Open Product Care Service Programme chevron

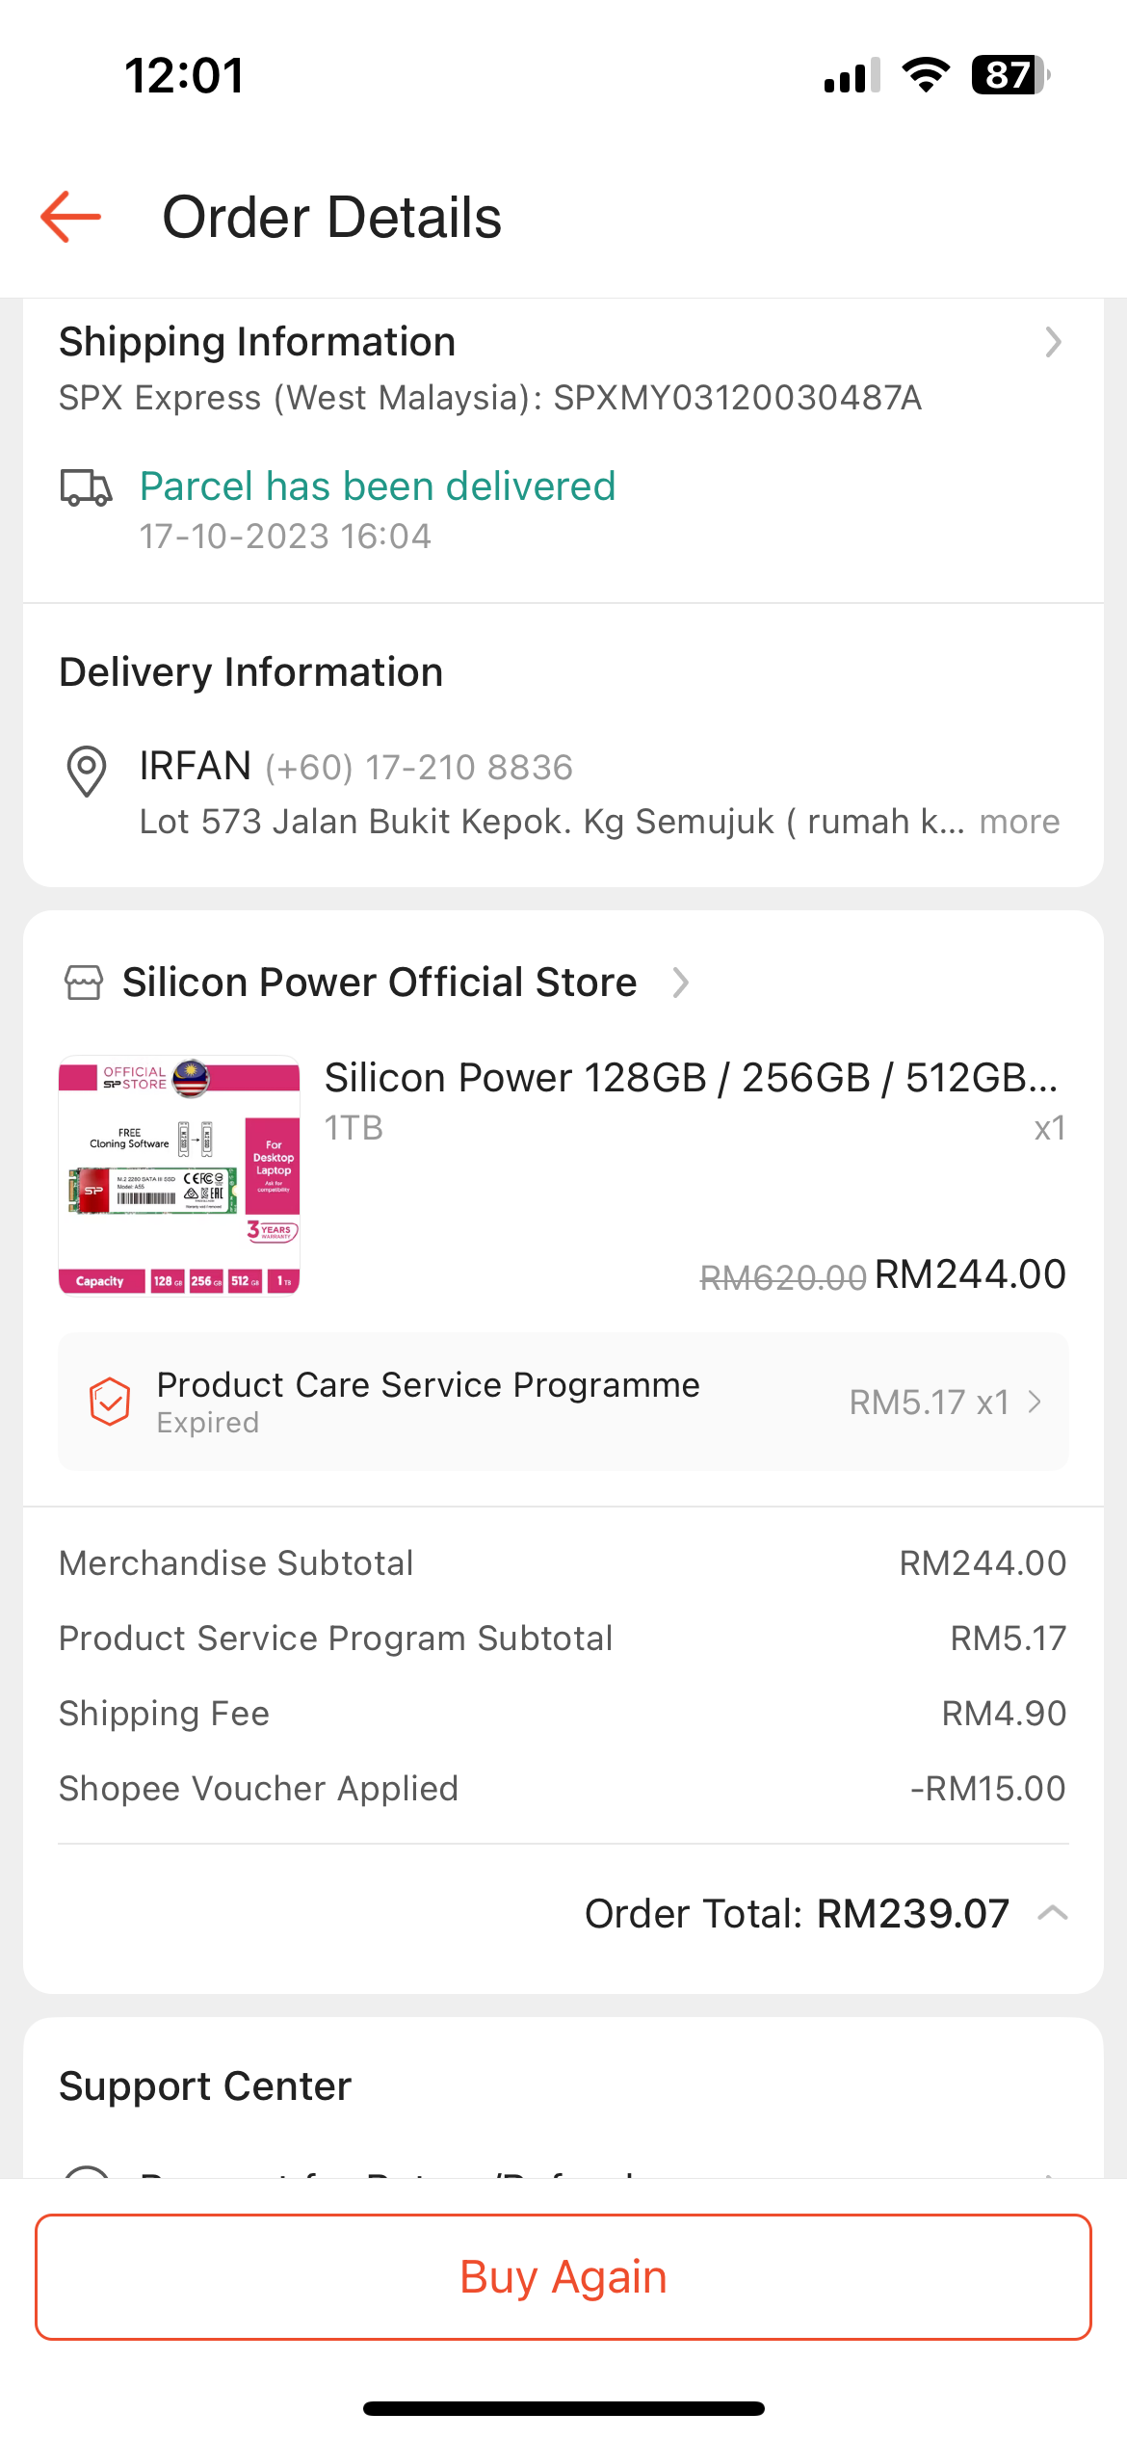tap(1035, 1402)
